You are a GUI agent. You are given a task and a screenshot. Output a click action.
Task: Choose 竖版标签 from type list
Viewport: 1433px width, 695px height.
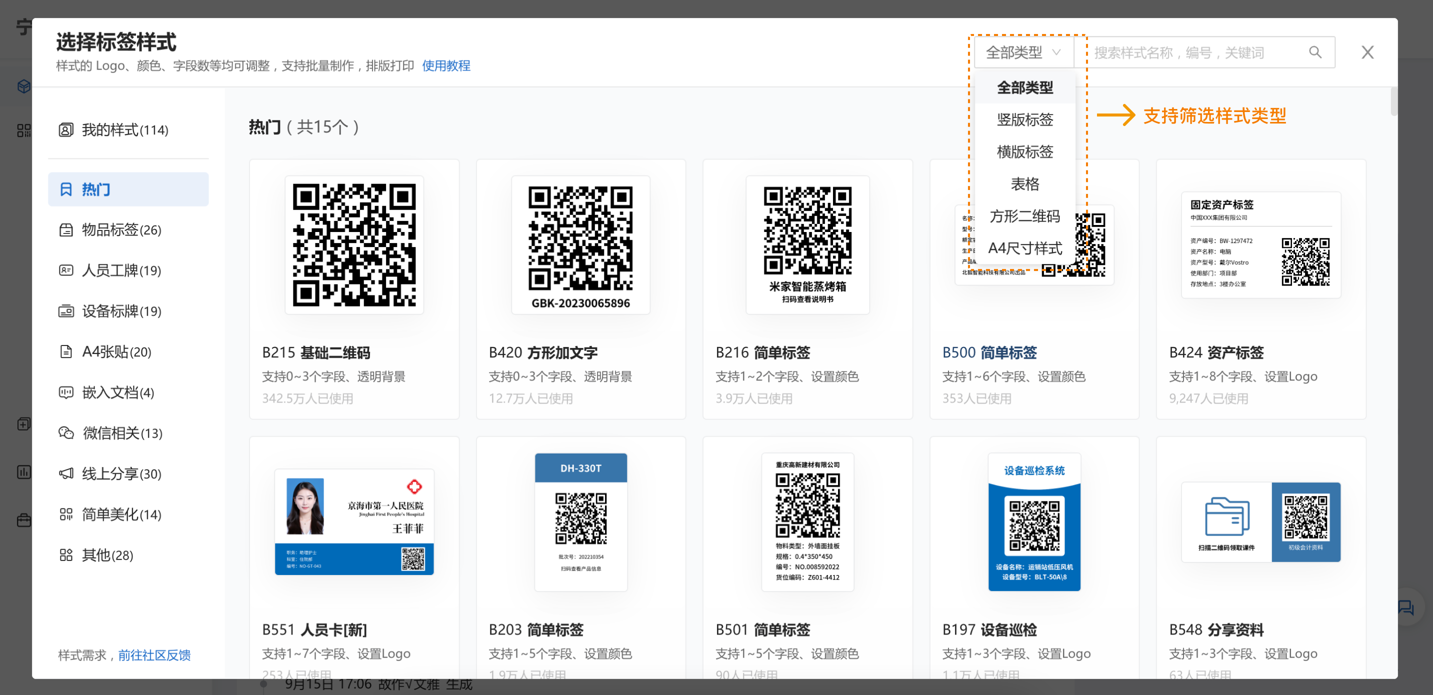tap(1024, 119)
